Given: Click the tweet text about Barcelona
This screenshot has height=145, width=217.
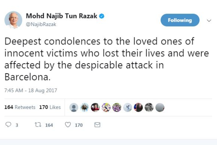Looking at the screenshot, I should [105, 59].
